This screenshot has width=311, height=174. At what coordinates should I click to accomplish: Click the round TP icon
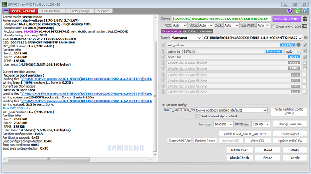[x=305, y=19]
